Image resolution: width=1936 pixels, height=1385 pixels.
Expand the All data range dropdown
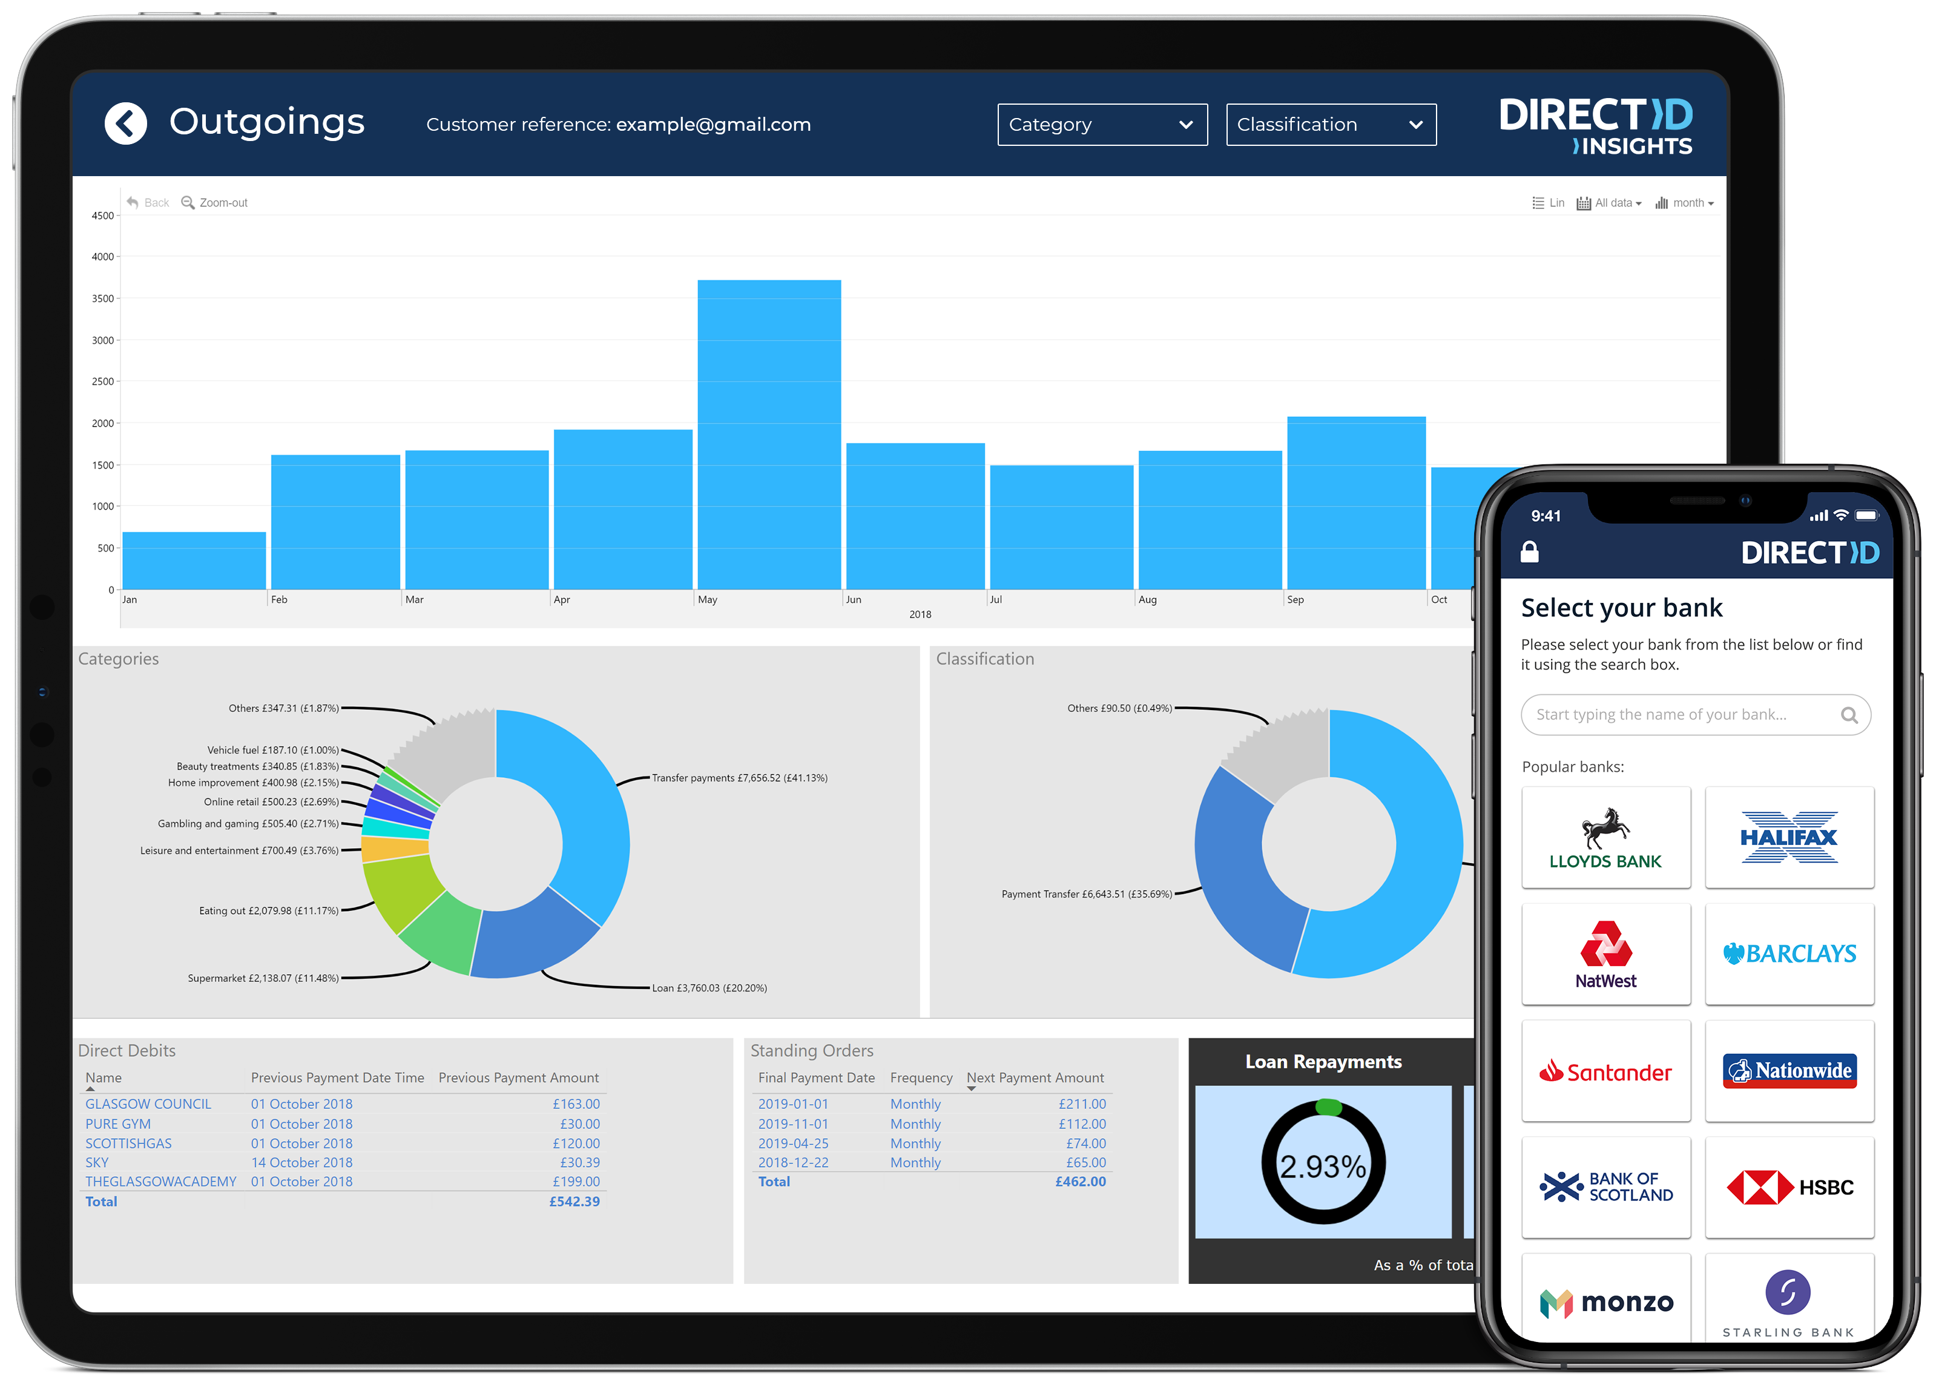[x=1608, y=203]
